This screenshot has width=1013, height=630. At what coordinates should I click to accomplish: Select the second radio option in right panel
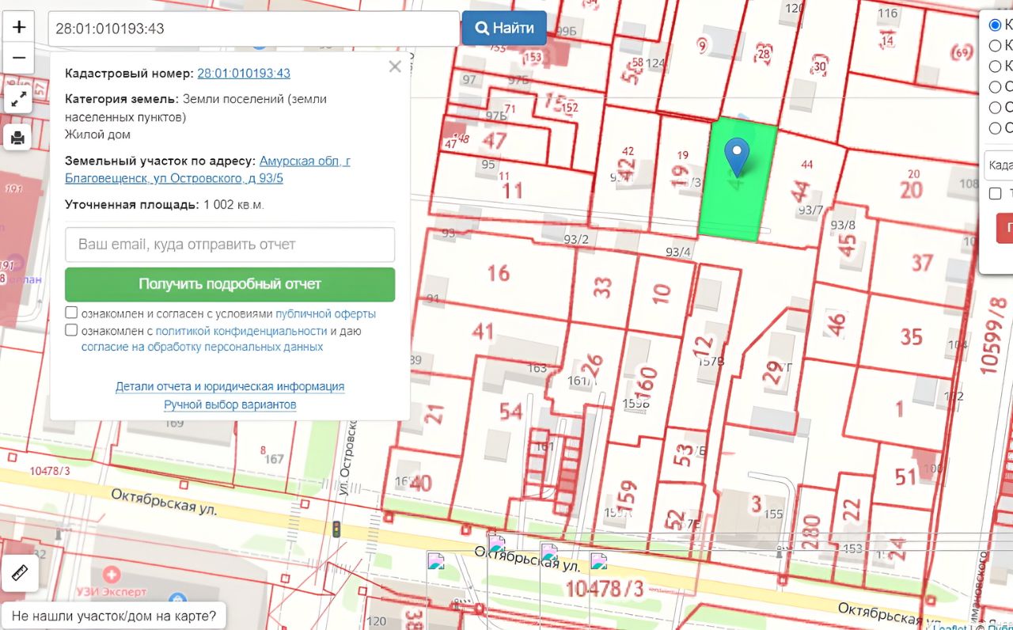pos(995,46)
